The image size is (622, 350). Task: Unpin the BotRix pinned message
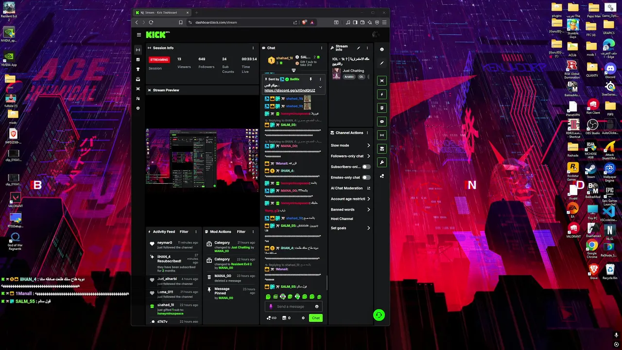(311, 79)
